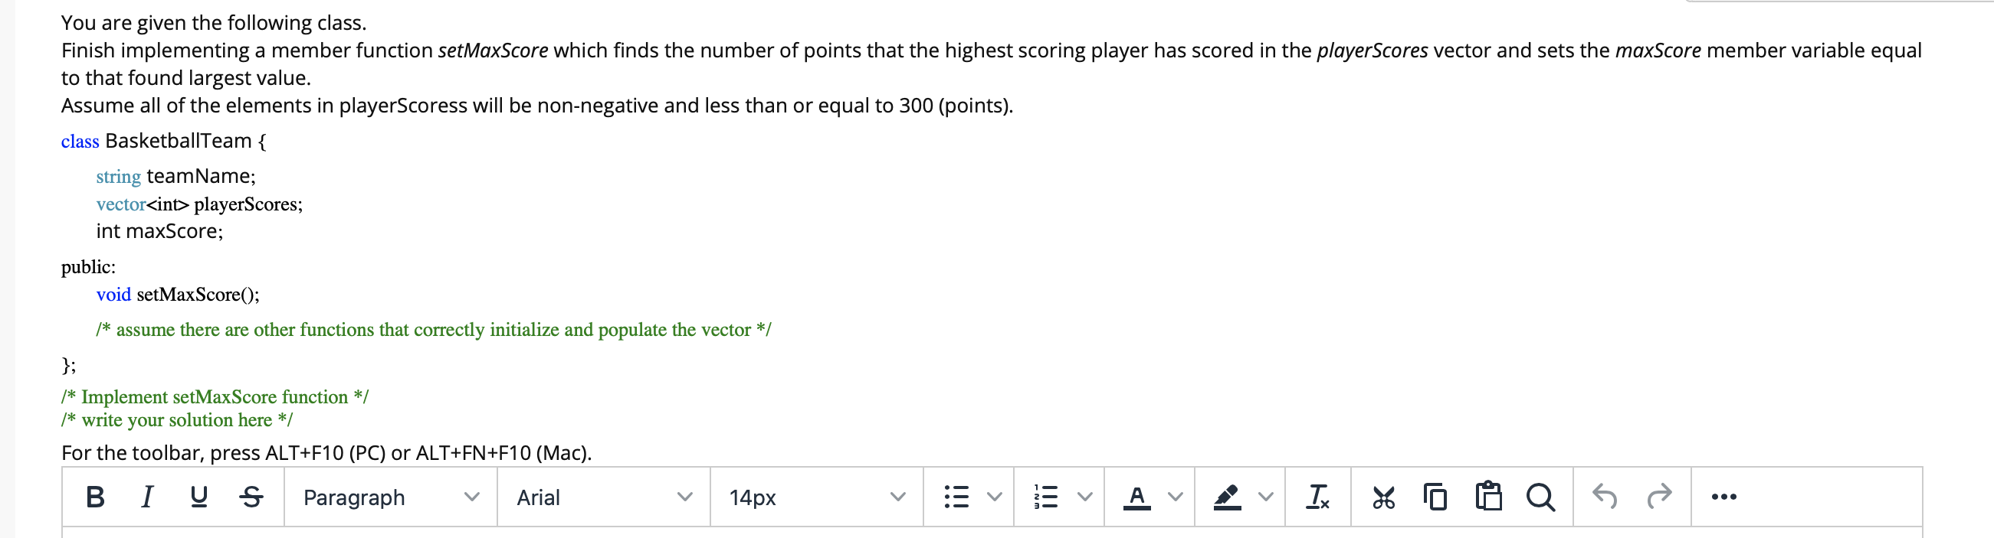This screenshot has height=538, width=1994.
Task: Open the text color picker
Action: 1138,497
